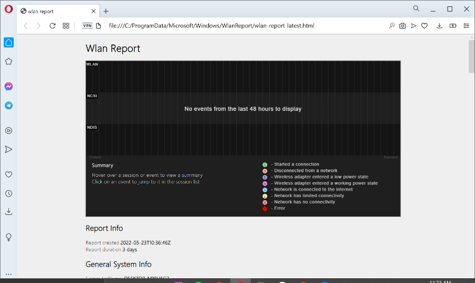Click the Opera logo menu button
Viewport: 475px width, 283px height.
pyautogui.click(x=8, y=9)
